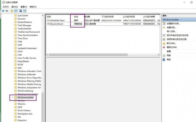Click the tree pane scroll up arrow
196x122 pixels.
point(43,15)
